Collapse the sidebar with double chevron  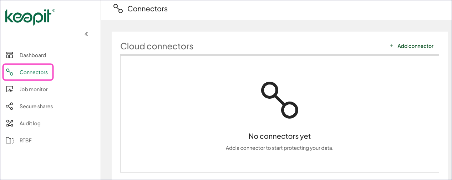coord(86,34)
